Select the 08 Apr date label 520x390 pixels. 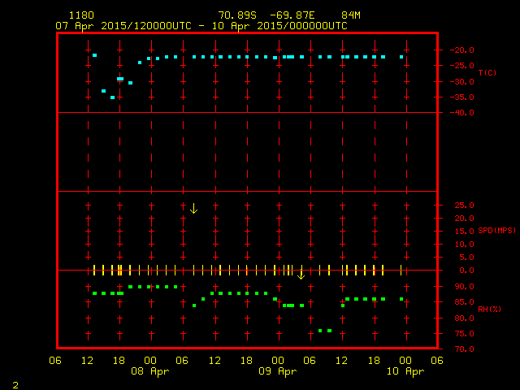tap(150, 371)
